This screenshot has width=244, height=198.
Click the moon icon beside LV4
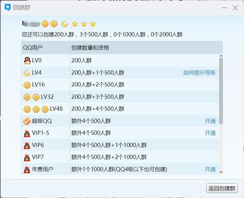point(27,73)
